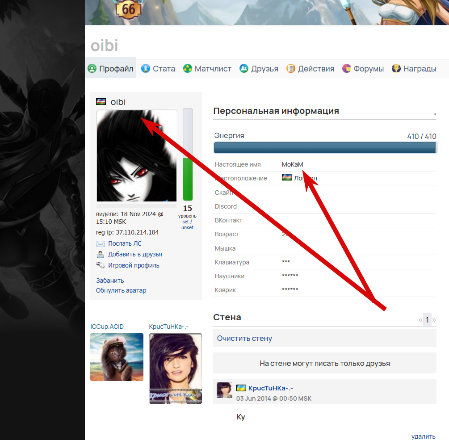Viewport: 449px width, 440px height.
Task: Click the Действия list icon
Action: click(x=291, y=68)
